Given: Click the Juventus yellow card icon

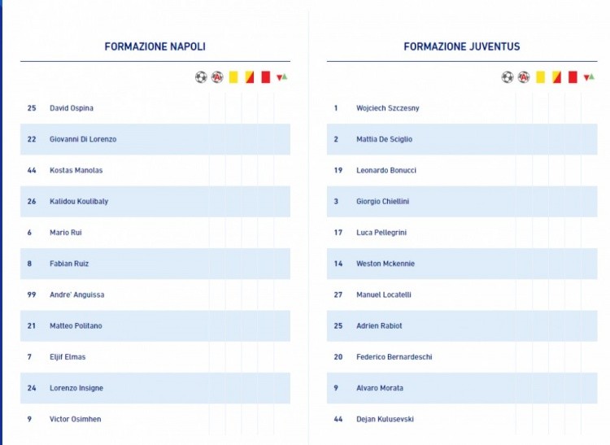Looking at the screenshot, I should 540,77.
